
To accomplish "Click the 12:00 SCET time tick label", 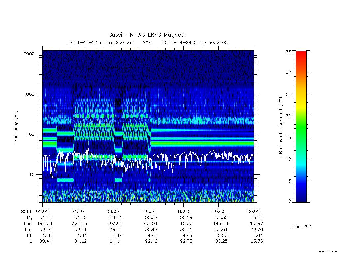I will click(148, 211).
